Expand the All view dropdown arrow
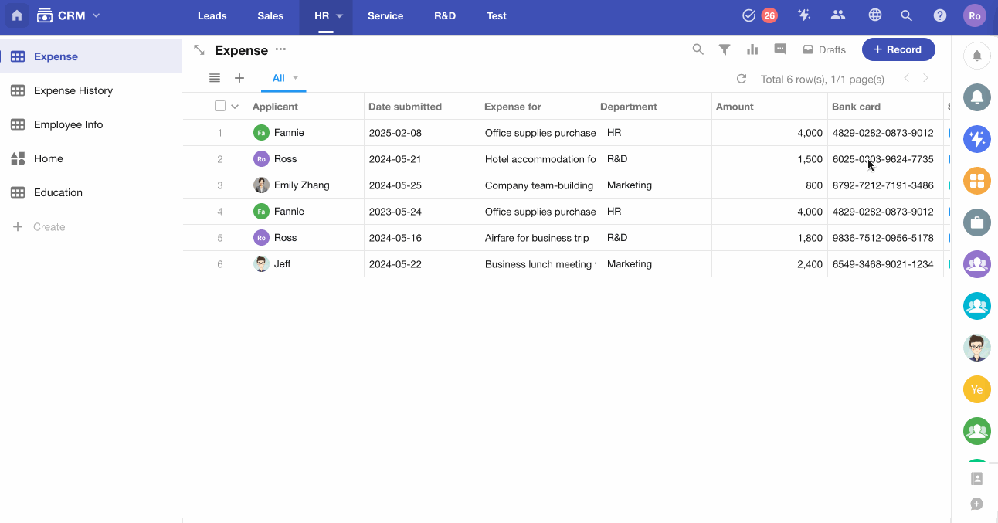 [x=295, y=78]
